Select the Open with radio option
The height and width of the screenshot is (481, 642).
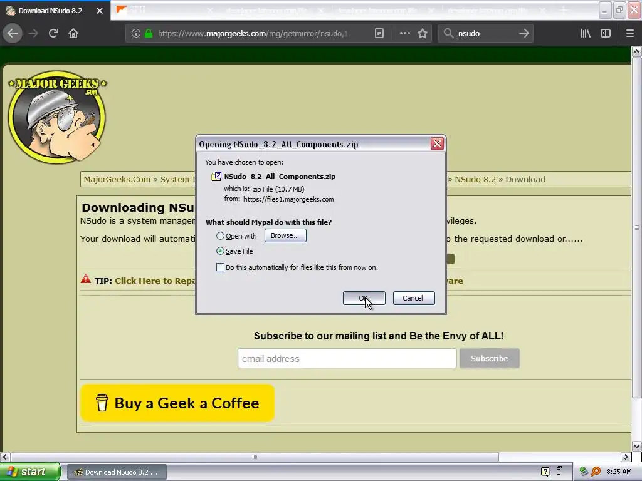[x=220, y=236]
